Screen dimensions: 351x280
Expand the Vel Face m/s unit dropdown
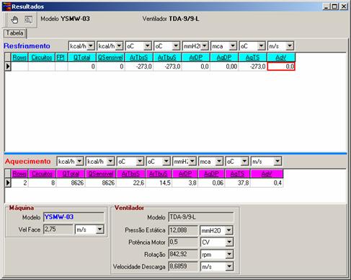[99, 229]
